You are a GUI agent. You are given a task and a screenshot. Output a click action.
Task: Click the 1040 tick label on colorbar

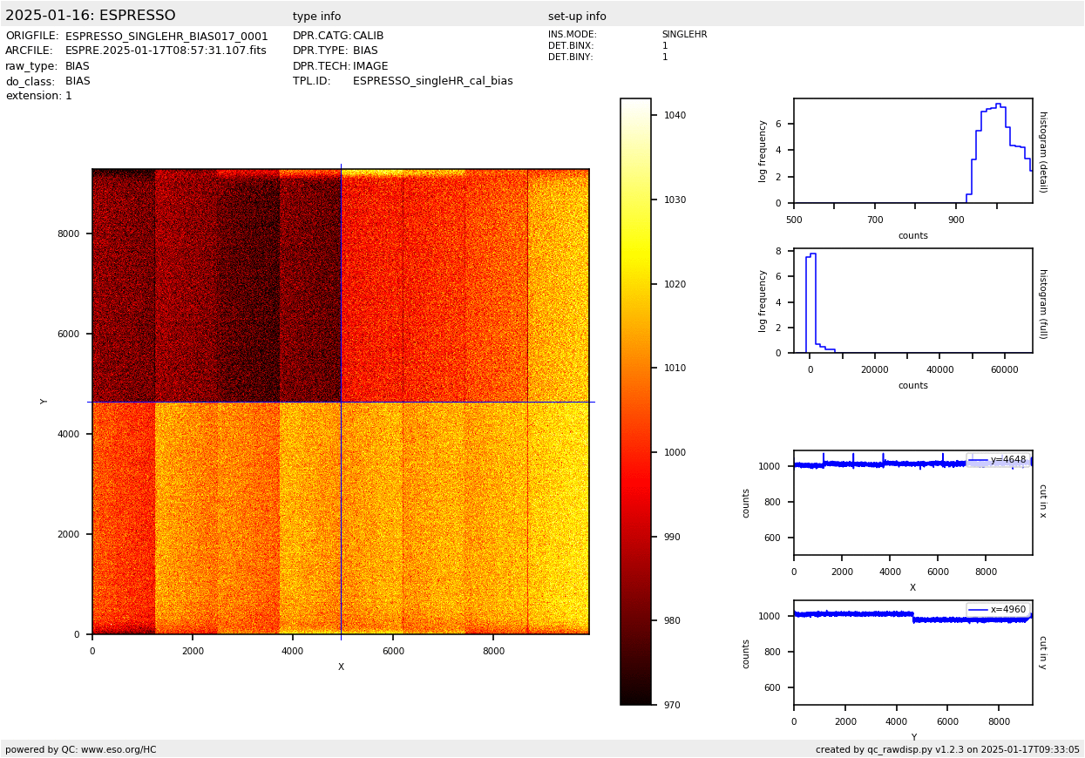[x=675, y=115]
